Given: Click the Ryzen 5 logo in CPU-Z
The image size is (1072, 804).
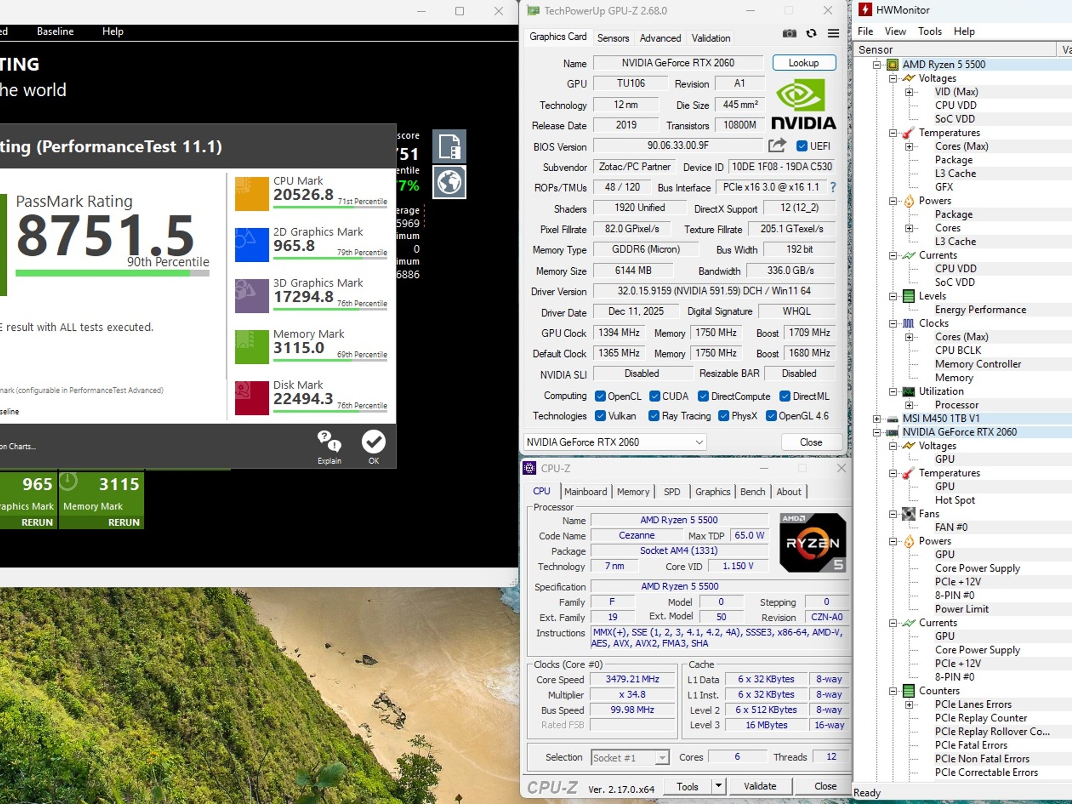Looking at the screenshot, I should (x=812, y=542).
